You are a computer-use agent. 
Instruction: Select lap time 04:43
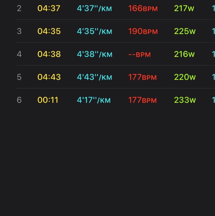(x=49, y=77)
